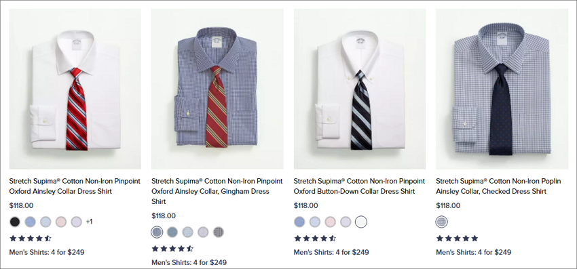The width and height of the screenshot is (577, 269).
Task: Choose pink swatch on first white shirt
Action: [61, 222]
